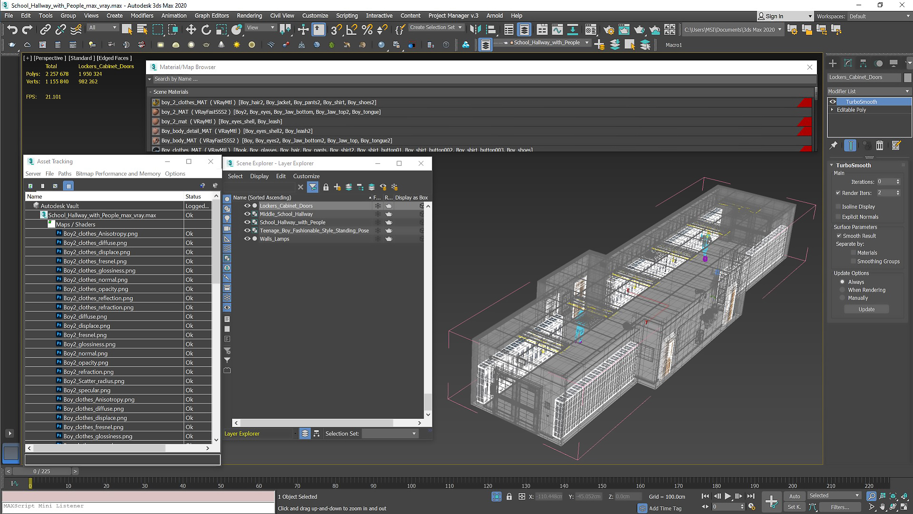
Task: Click the Set K. button
Action: coord(795,507)
